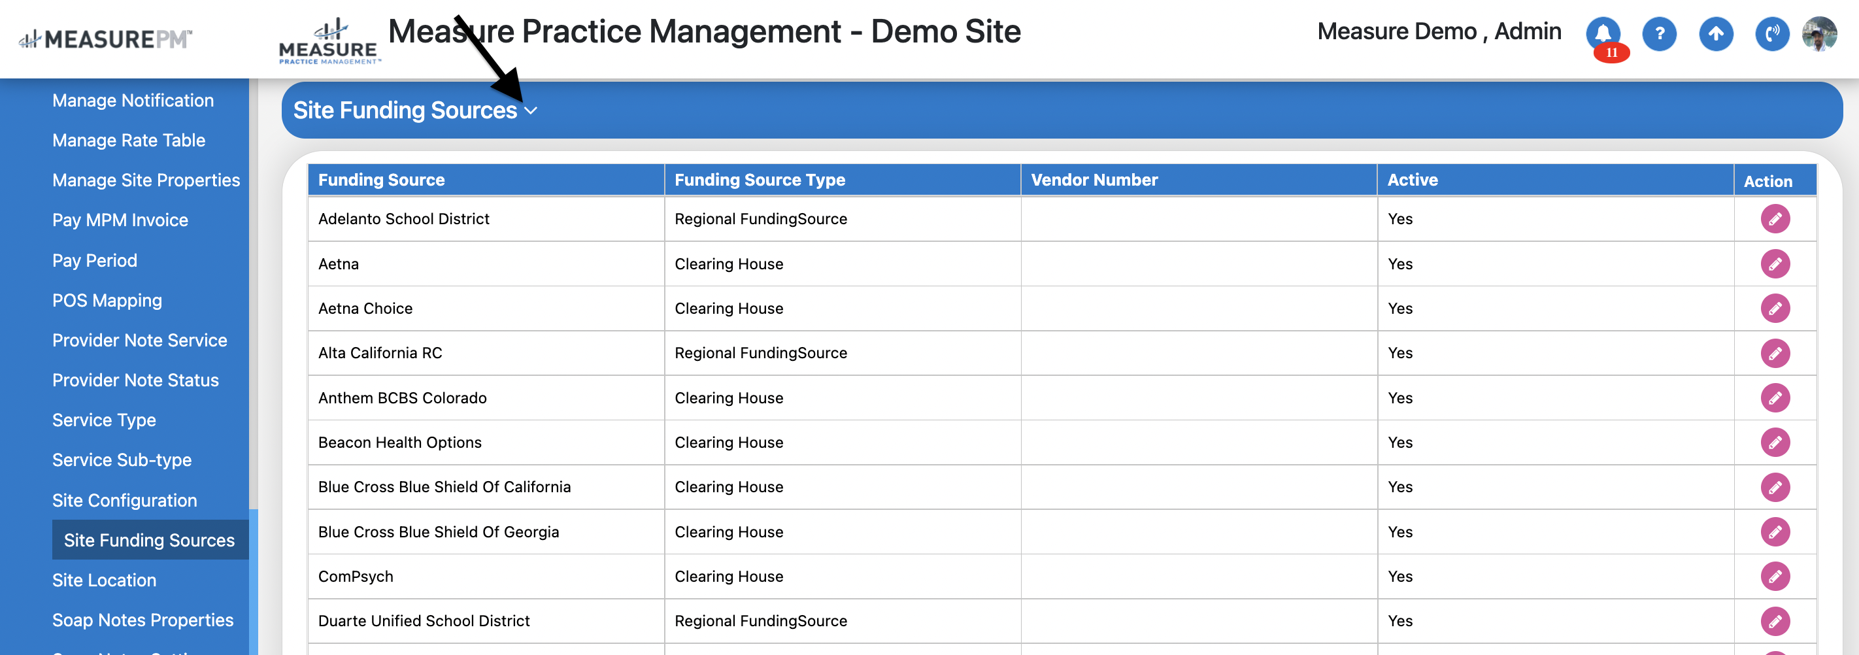Open Service Sub-type in sidebar
1859x655 pixels.
click(122, 460)
